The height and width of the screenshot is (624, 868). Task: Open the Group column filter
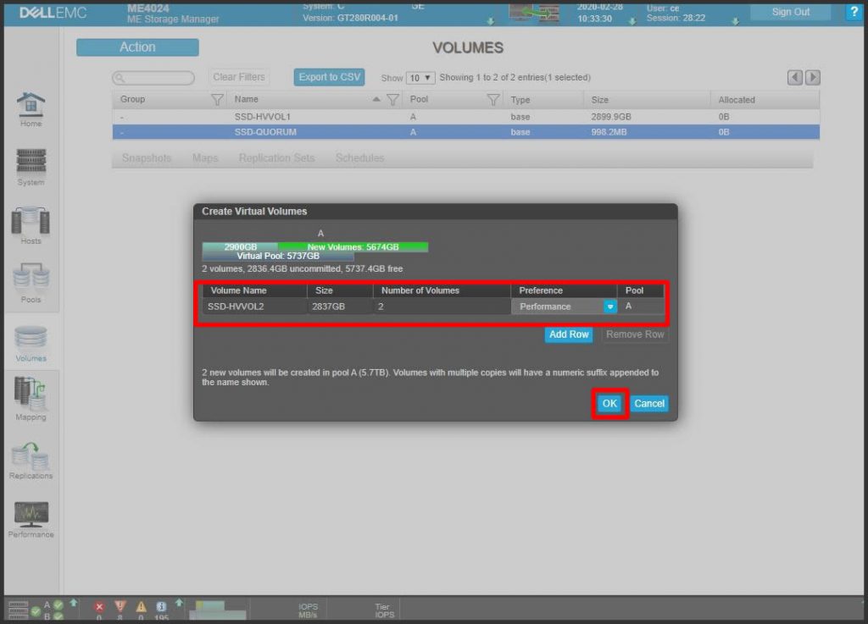[x=218, y=100]
